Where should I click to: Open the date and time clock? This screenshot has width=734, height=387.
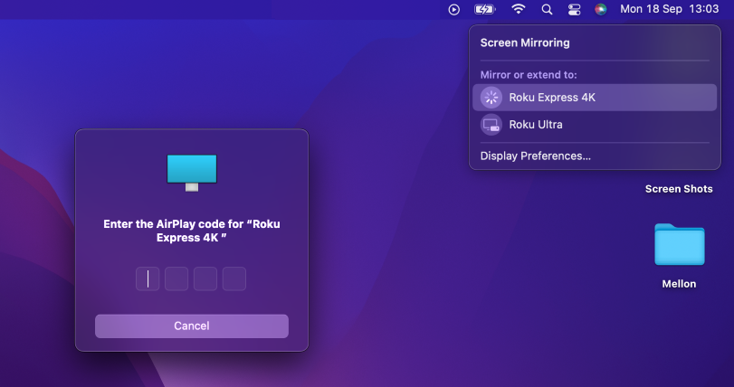(669, 9)
